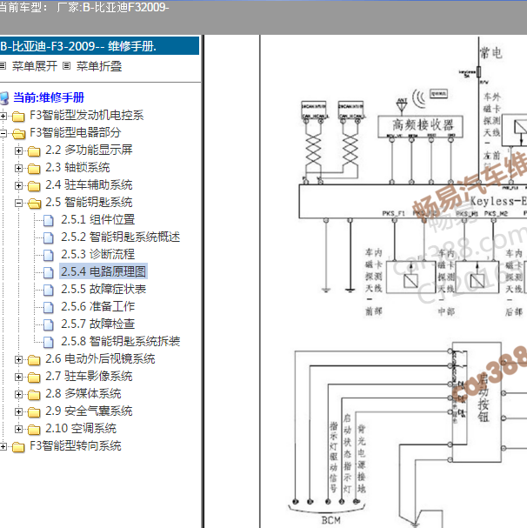Click folder icon of 2.4 驻车辅助系统
This screenshot has width=527, height=528.
tap(34, 186)
